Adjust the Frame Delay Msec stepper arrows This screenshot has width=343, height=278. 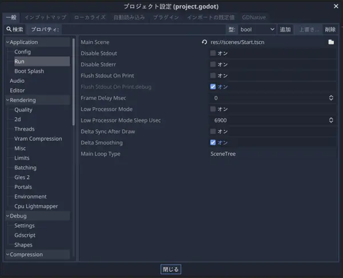point(331,98)
